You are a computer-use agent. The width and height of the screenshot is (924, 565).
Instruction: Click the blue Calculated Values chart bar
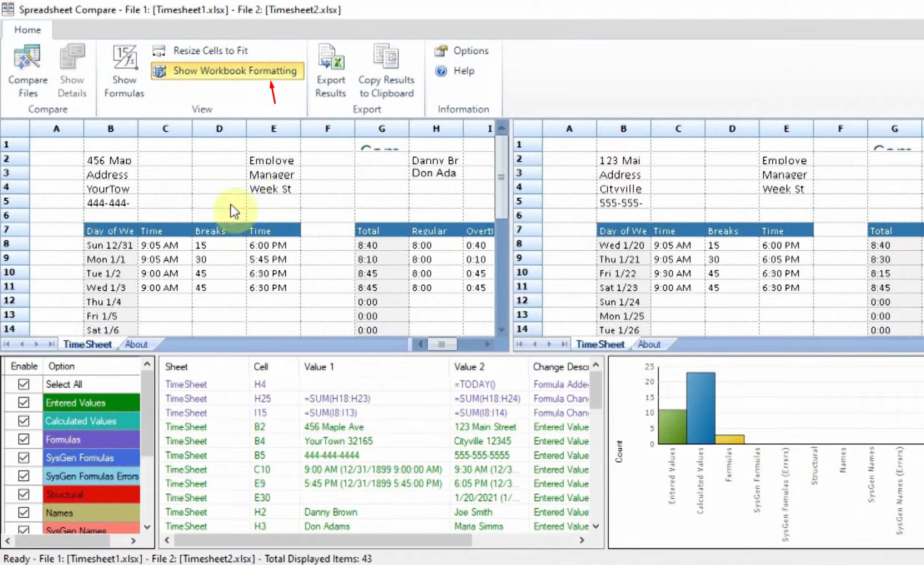click(701, 408)
